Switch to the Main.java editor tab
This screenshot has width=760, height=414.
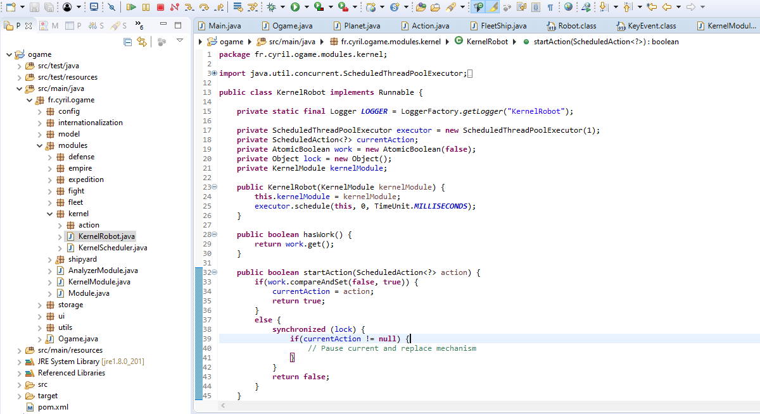pyautogui.click(x=220, y=26)
